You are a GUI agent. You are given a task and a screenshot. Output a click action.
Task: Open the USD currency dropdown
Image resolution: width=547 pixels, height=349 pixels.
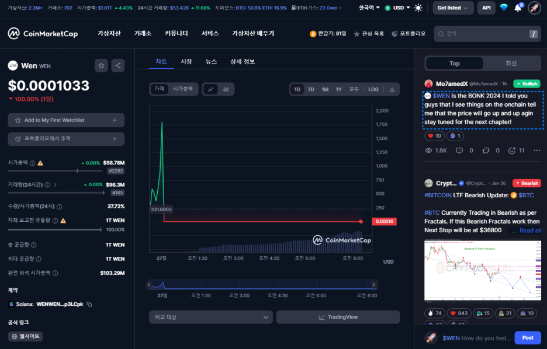point(398,8)
